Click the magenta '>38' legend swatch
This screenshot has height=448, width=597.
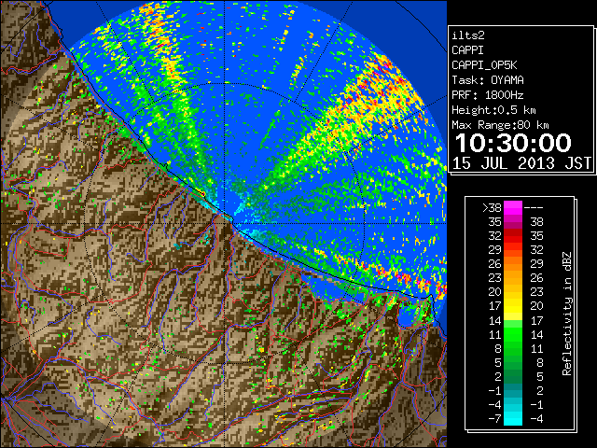pyautogui.click(x=513, y=208)
